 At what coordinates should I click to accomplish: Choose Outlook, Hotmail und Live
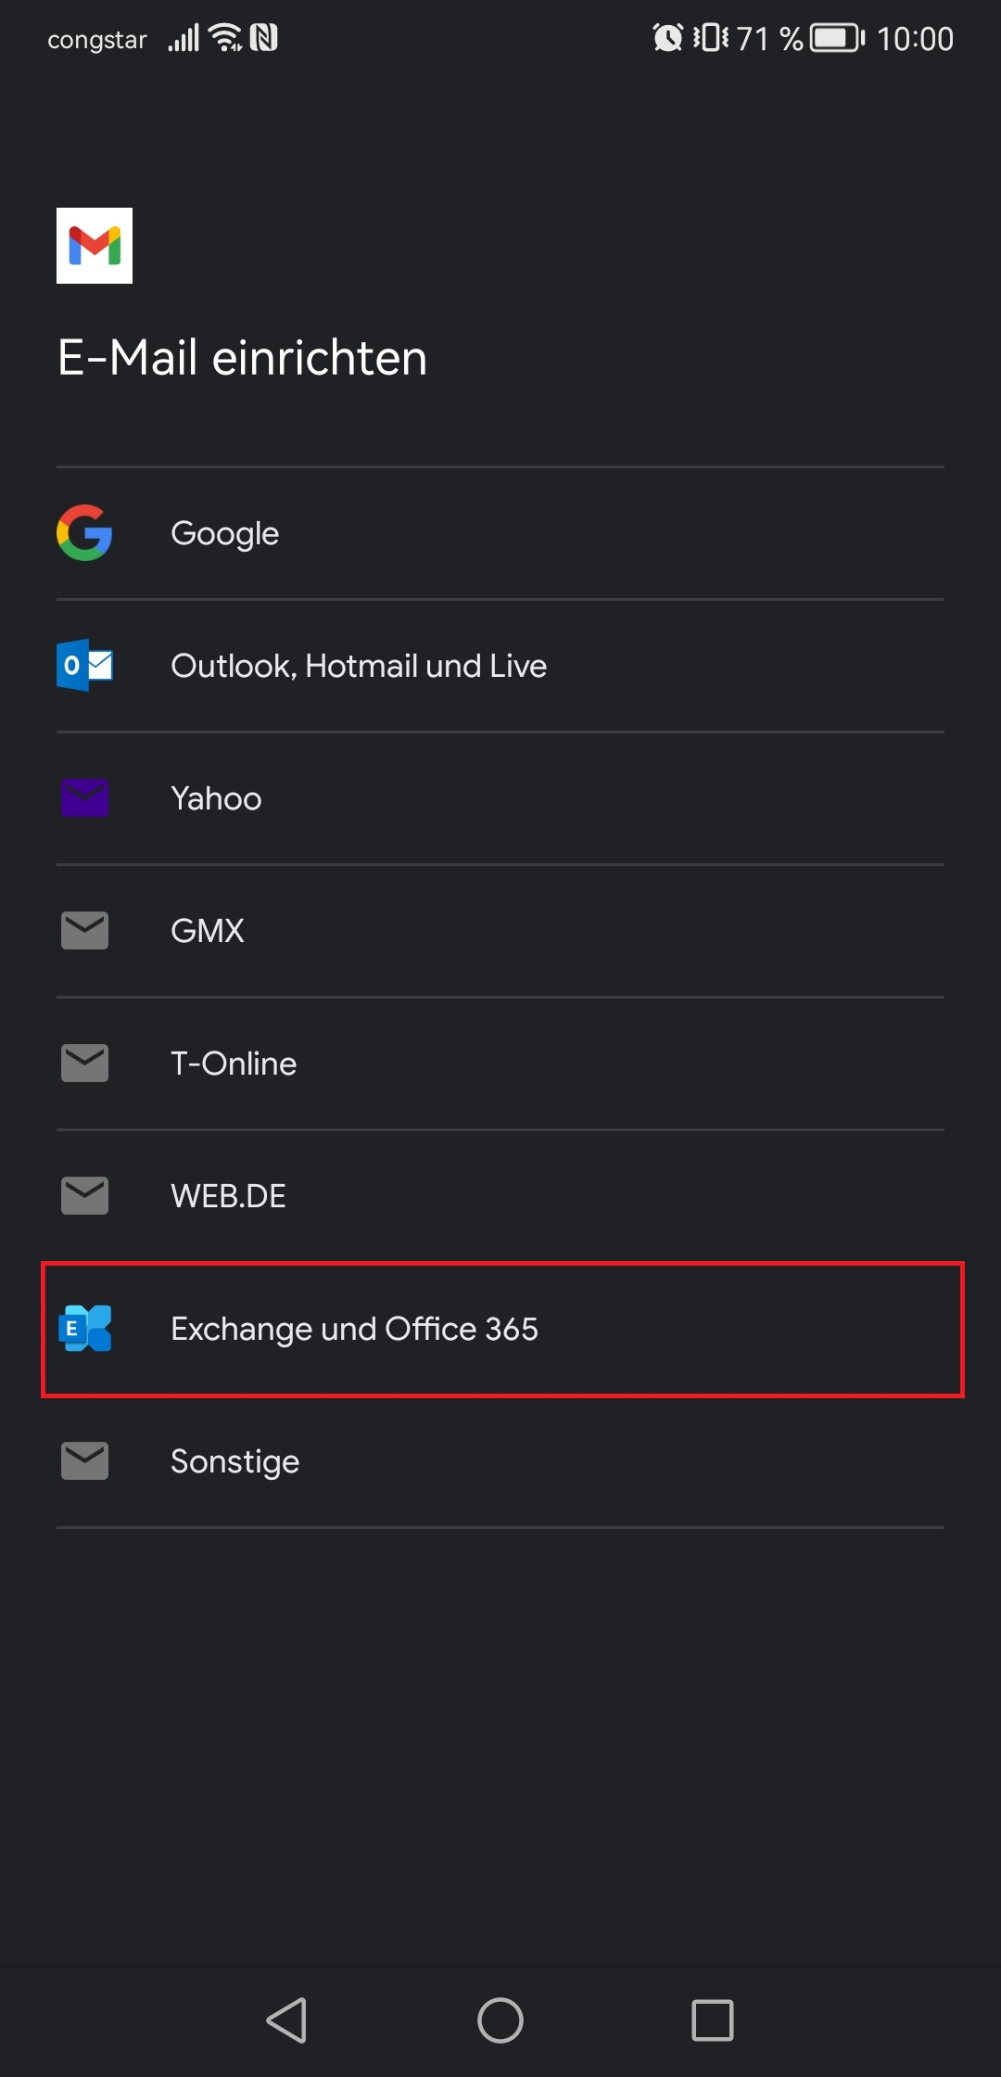[500, 666]
